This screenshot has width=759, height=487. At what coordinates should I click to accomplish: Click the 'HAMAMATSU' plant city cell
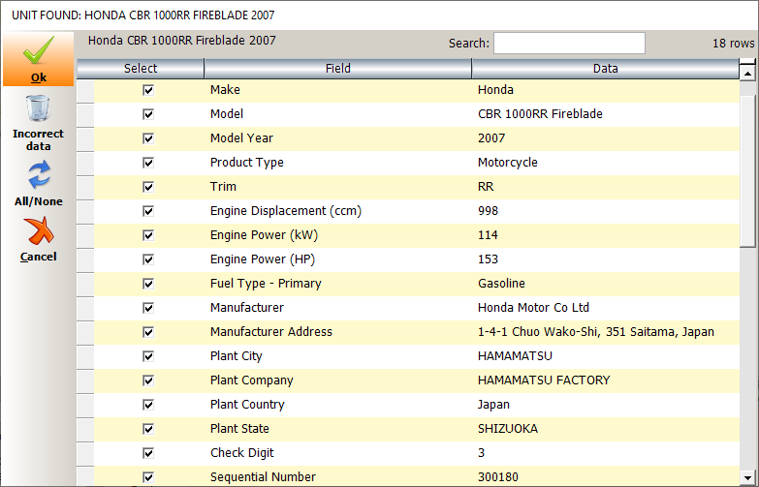click(x=606, y=356)
